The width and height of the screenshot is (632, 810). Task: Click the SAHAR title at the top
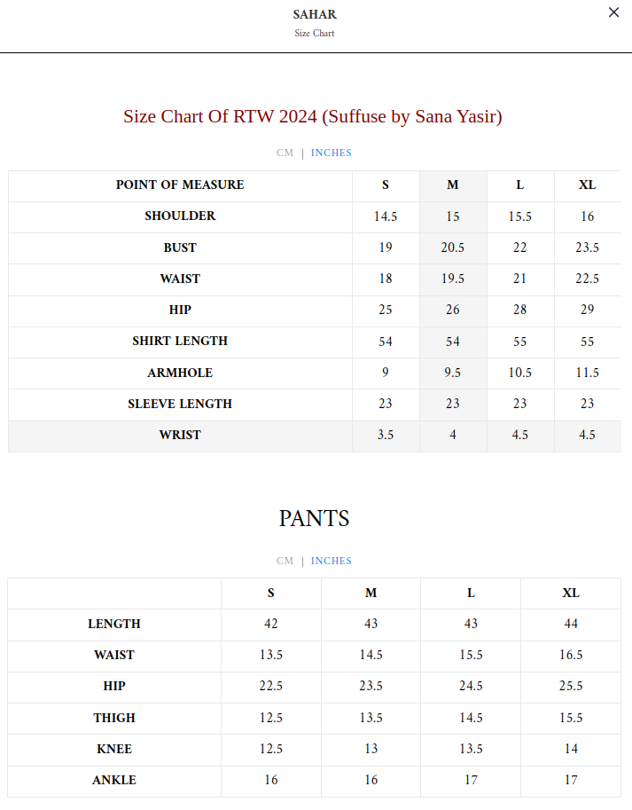(x=315, y=15)
